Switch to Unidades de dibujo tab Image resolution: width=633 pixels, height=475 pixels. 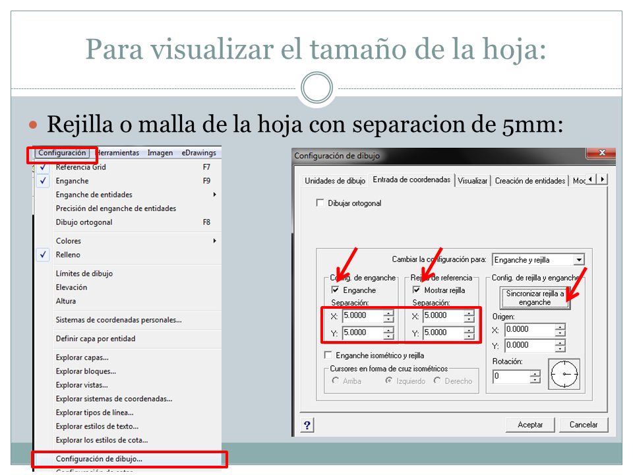(x=335, y=181)
